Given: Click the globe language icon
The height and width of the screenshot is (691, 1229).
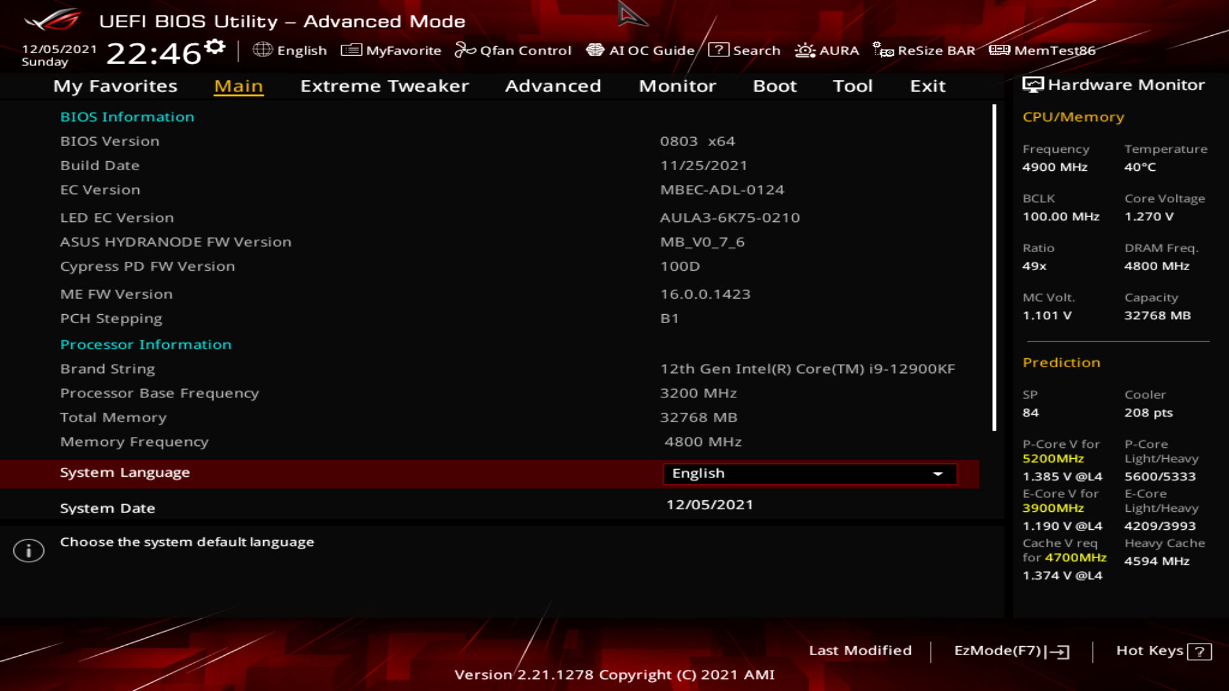Looking at the screenshot, I should (262, 50).
